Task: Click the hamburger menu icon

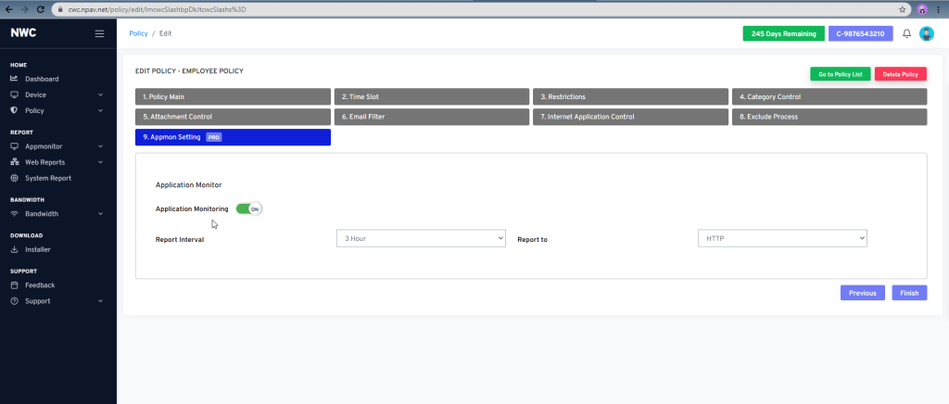Action: click(100, 33)
